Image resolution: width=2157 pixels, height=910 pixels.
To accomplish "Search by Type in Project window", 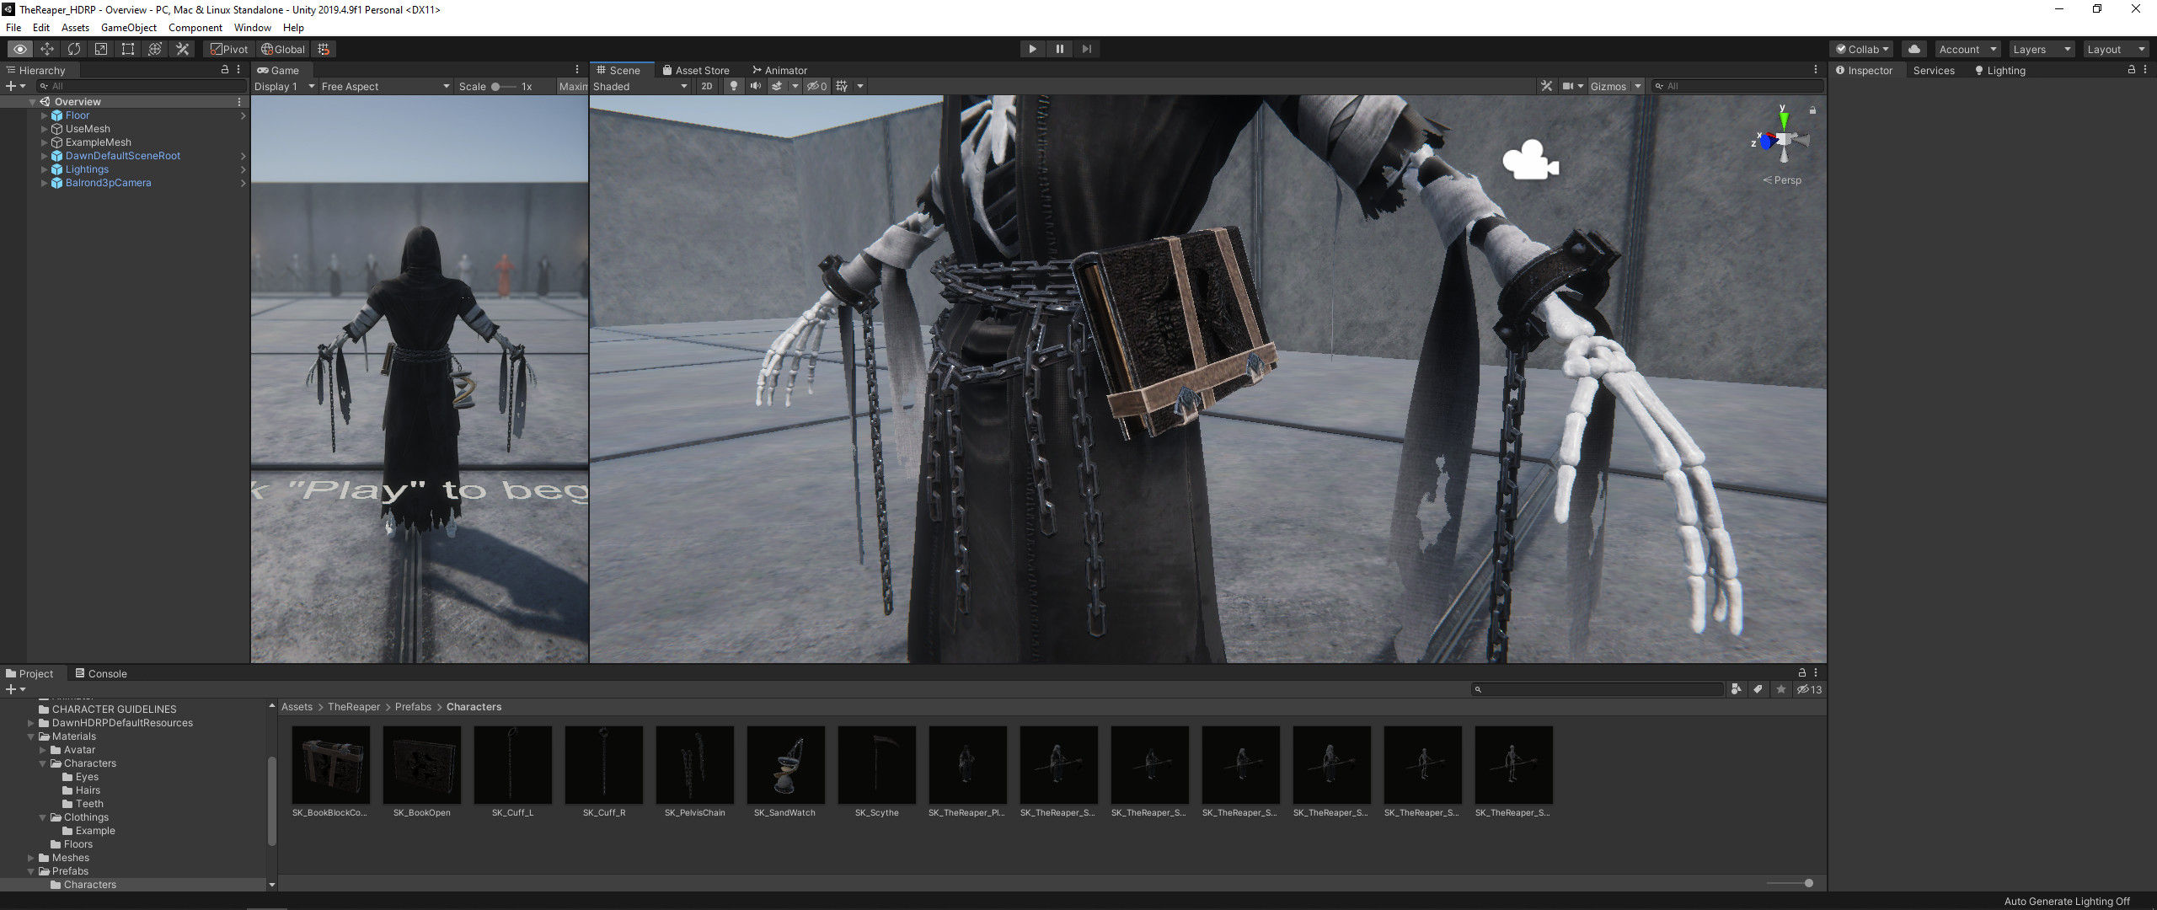I will 1736,689.
